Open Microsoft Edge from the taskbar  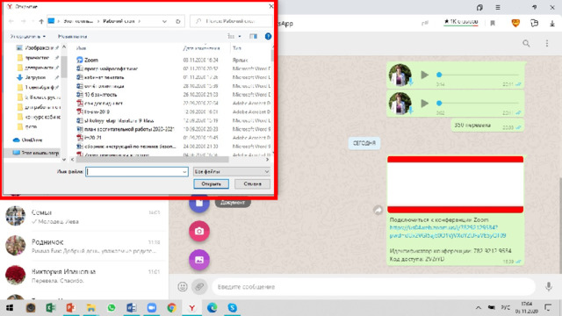213,308
